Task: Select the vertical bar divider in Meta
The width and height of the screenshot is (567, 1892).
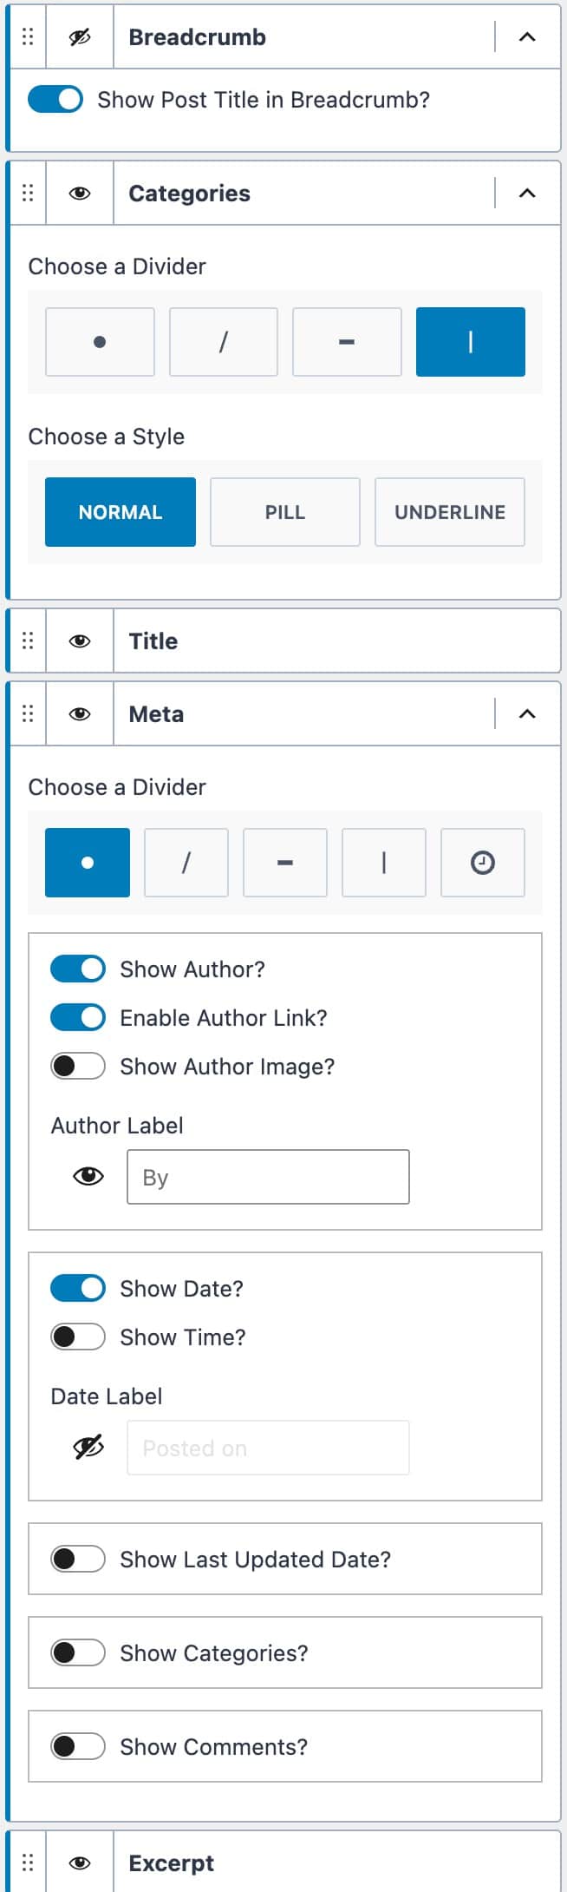Action: pyautogui.click(x=384, y=862)
